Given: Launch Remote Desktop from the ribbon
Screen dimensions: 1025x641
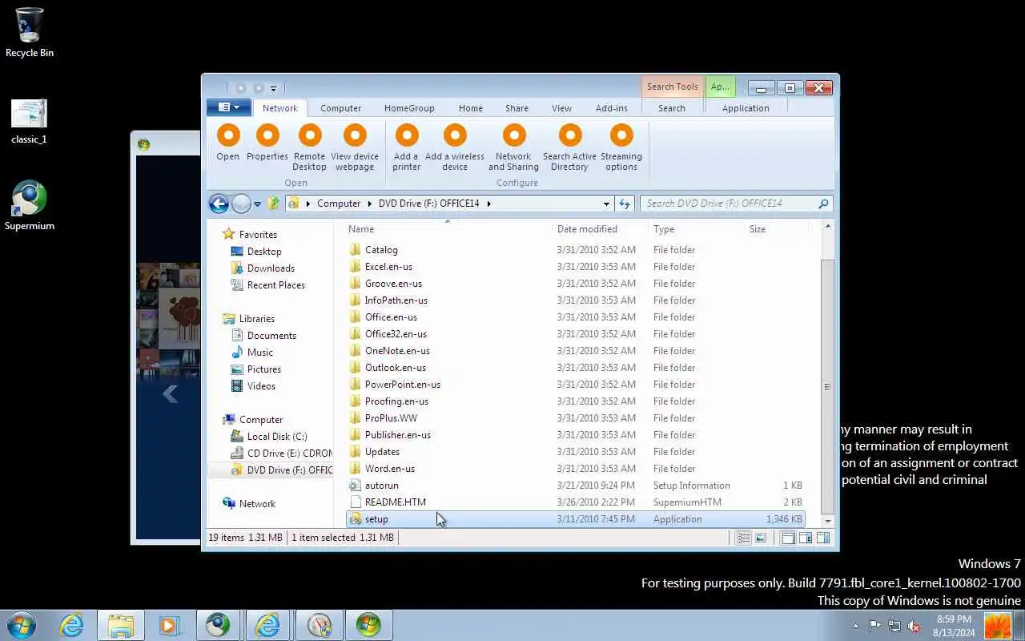Looking at the screenshot, I should click(309, 147).
